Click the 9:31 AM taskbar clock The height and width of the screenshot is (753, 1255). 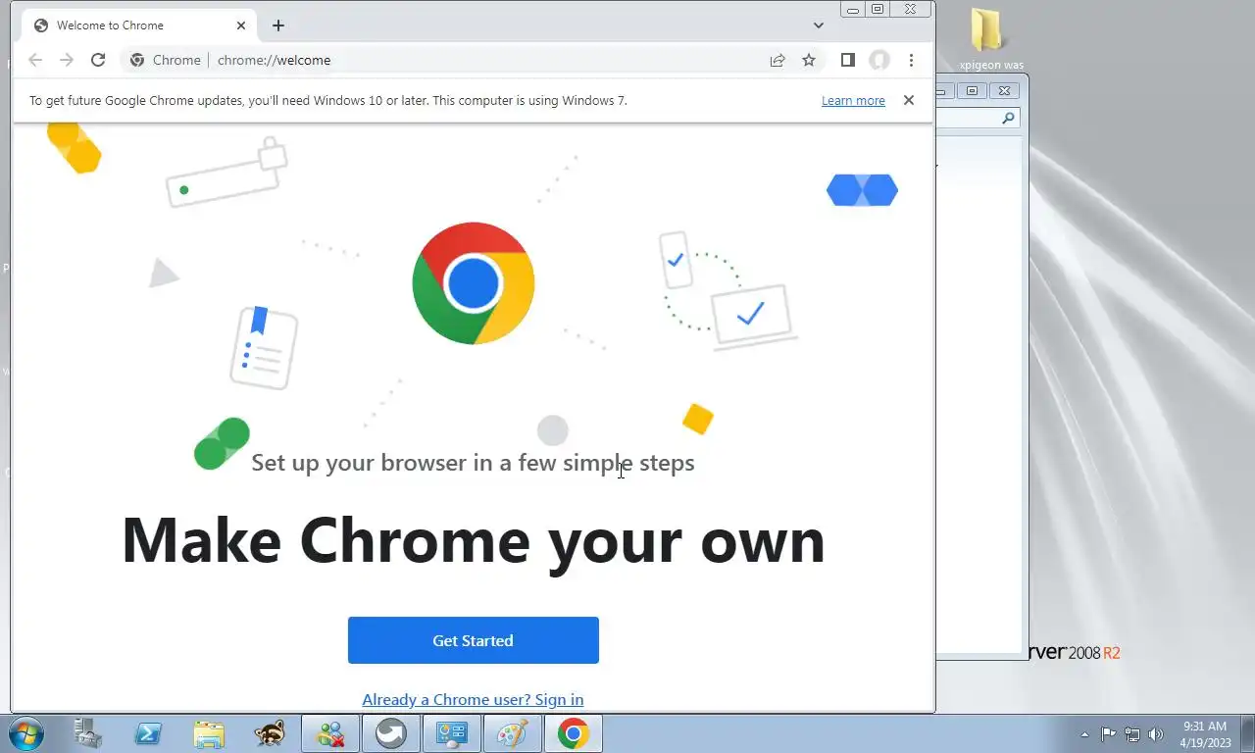pos(1205,733)
